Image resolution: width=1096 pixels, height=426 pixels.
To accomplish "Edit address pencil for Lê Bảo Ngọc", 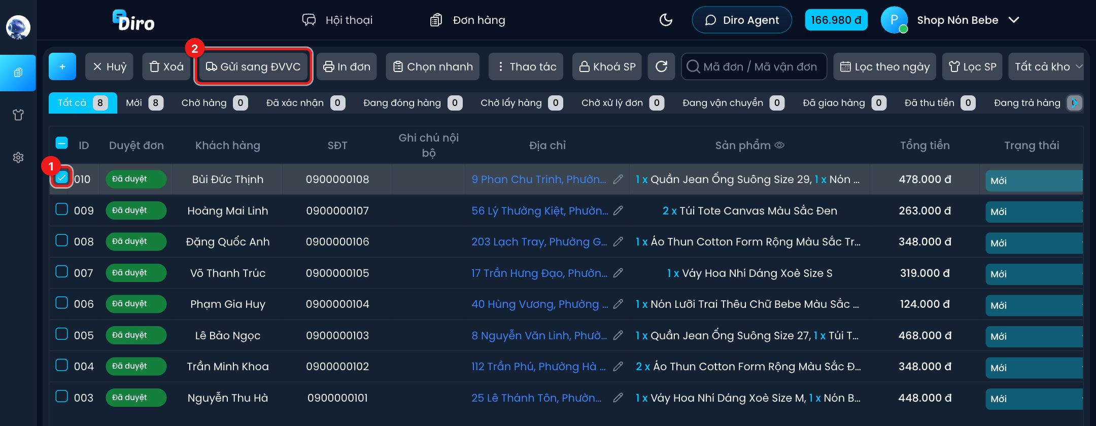I will [618, 335].
